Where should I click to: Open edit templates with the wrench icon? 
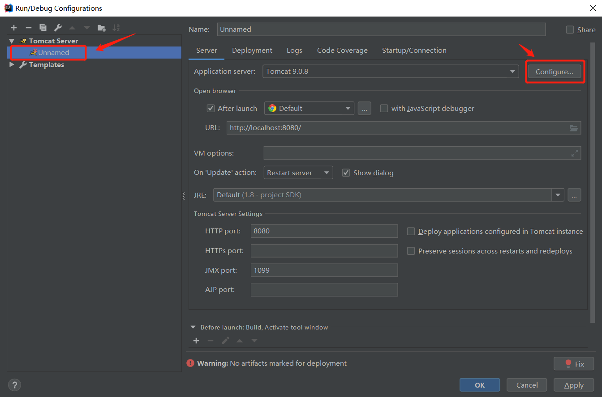pos(58,27)
